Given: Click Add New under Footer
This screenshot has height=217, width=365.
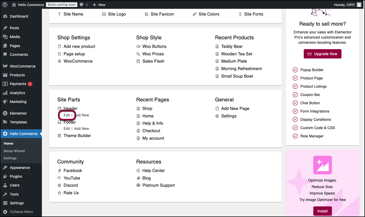Looking at the screenshot, I should point(81,129).
